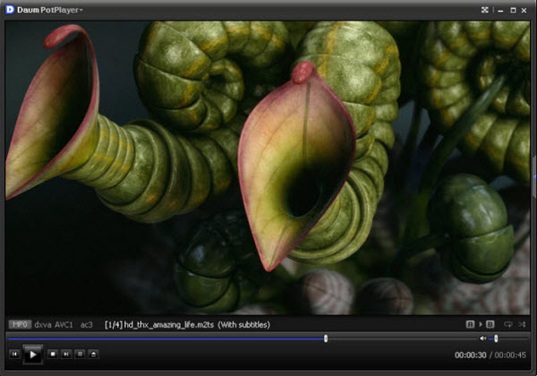
Task: Skip to the next file
Action: click(x=66, y=355)
